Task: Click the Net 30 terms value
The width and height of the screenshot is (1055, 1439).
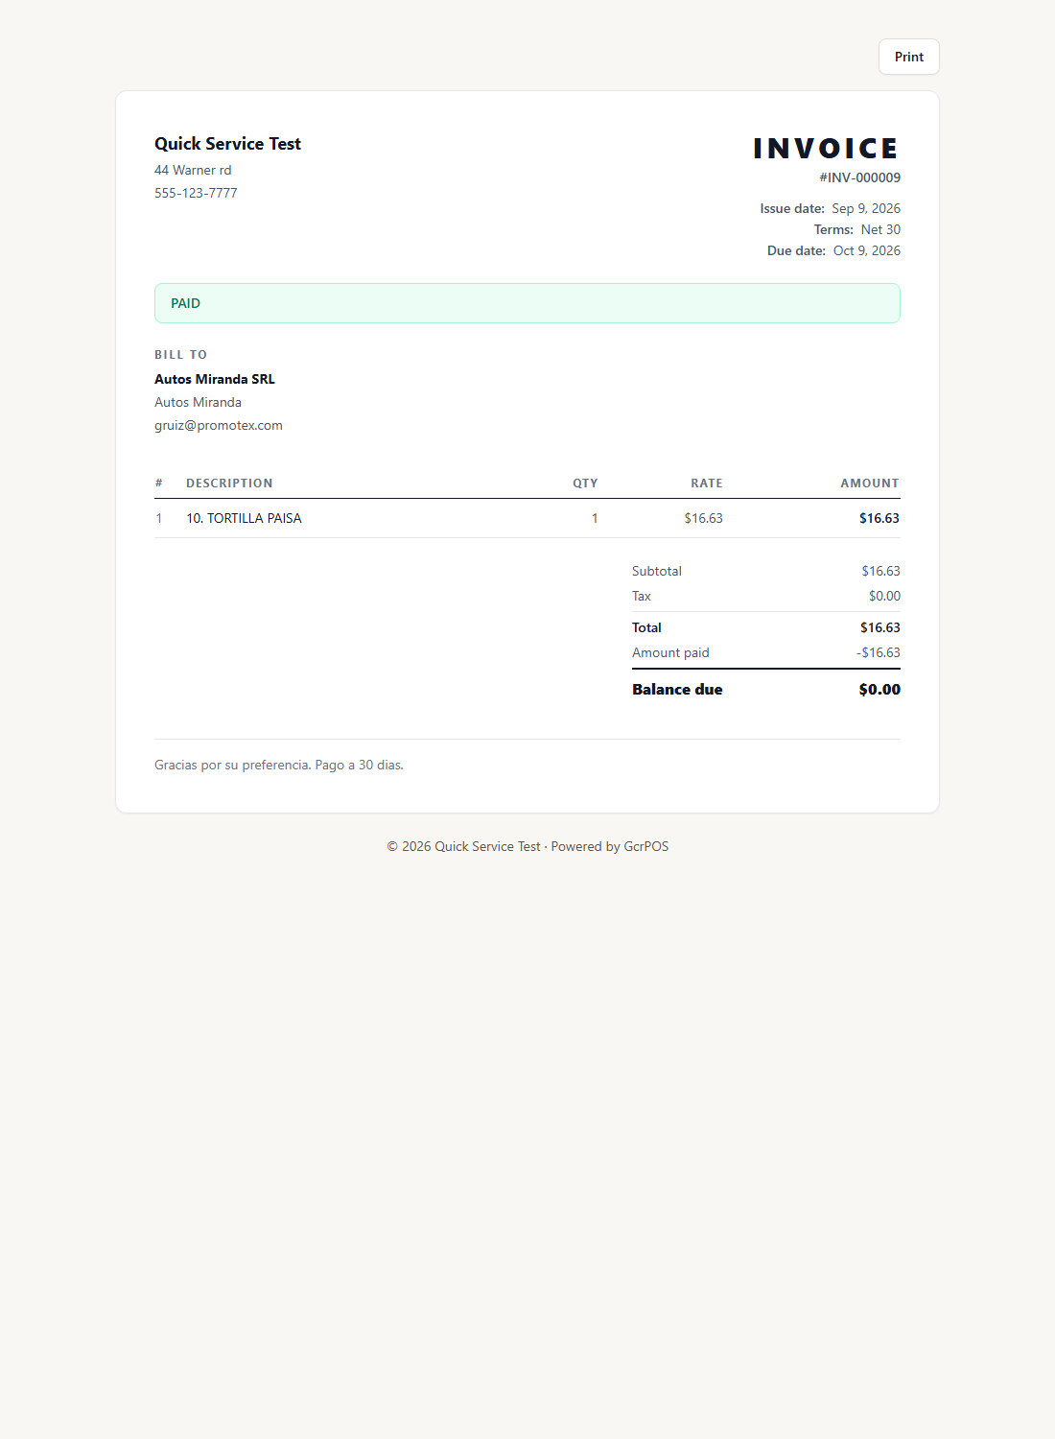Action: coord(880,229)
